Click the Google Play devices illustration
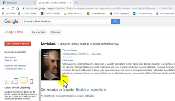The height and width of the screenshot is (101, 175). click(19, 80)
